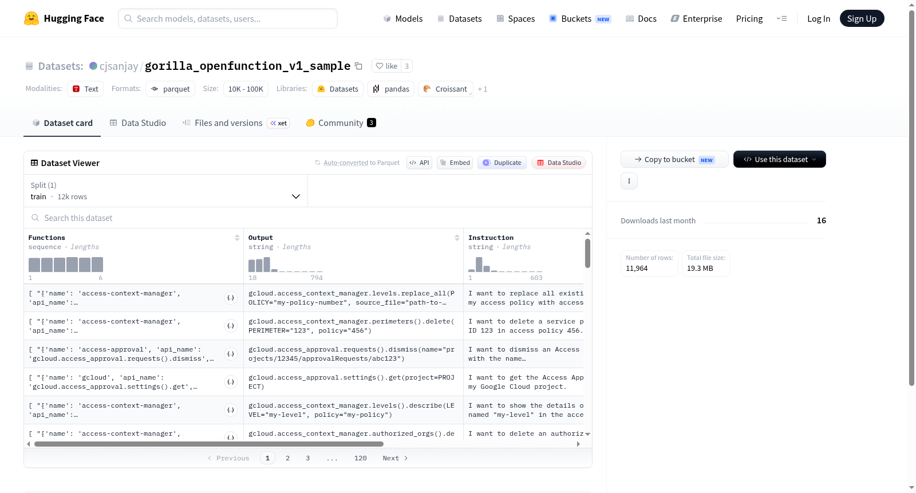
Task: Click Log In
Action: (819, 18)
